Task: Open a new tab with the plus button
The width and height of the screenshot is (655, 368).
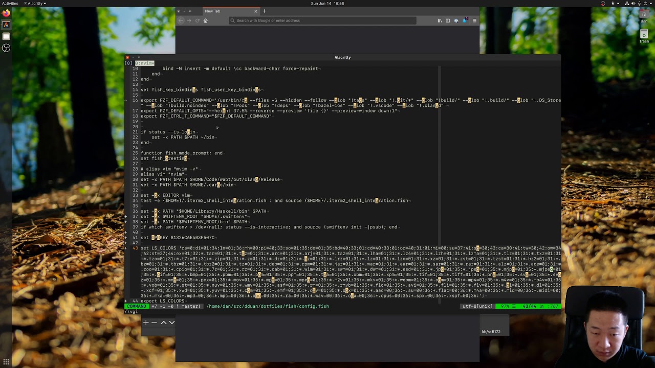Action: tap(265, 11)
